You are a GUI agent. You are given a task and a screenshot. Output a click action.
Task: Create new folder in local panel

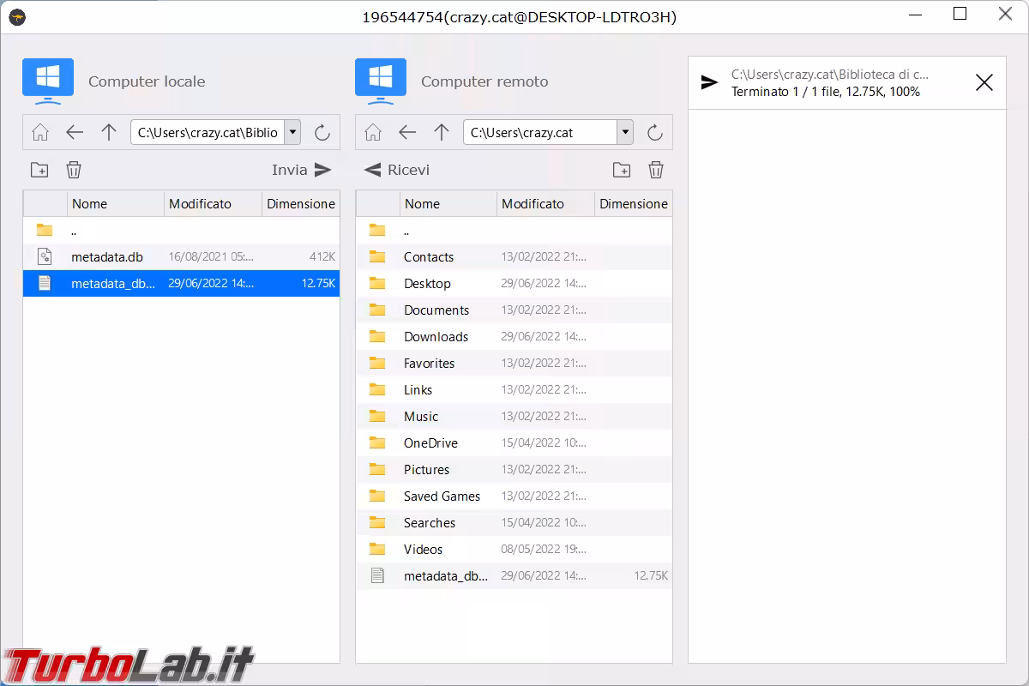click(39, 170)
